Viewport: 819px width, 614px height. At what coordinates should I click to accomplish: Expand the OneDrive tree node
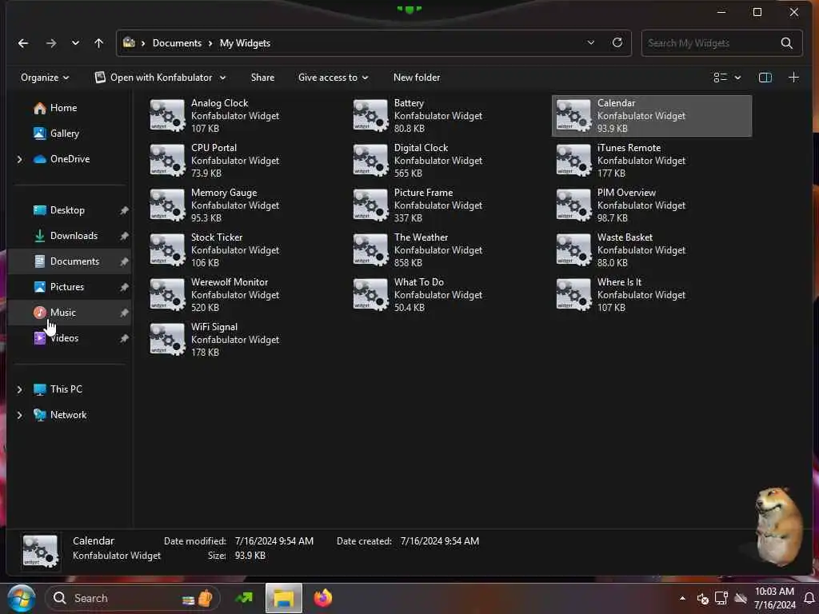tap(20, 159)
